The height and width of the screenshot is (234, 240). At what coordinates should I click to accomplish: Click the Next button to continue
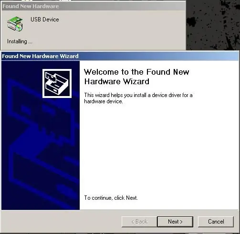(x=175, y=222)
